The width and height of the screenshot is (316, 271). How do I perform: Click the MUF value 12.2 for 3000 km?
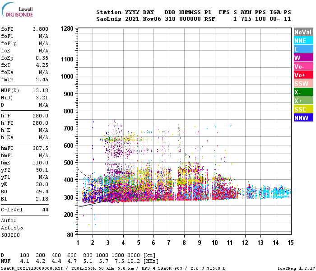tap(134, 261)
